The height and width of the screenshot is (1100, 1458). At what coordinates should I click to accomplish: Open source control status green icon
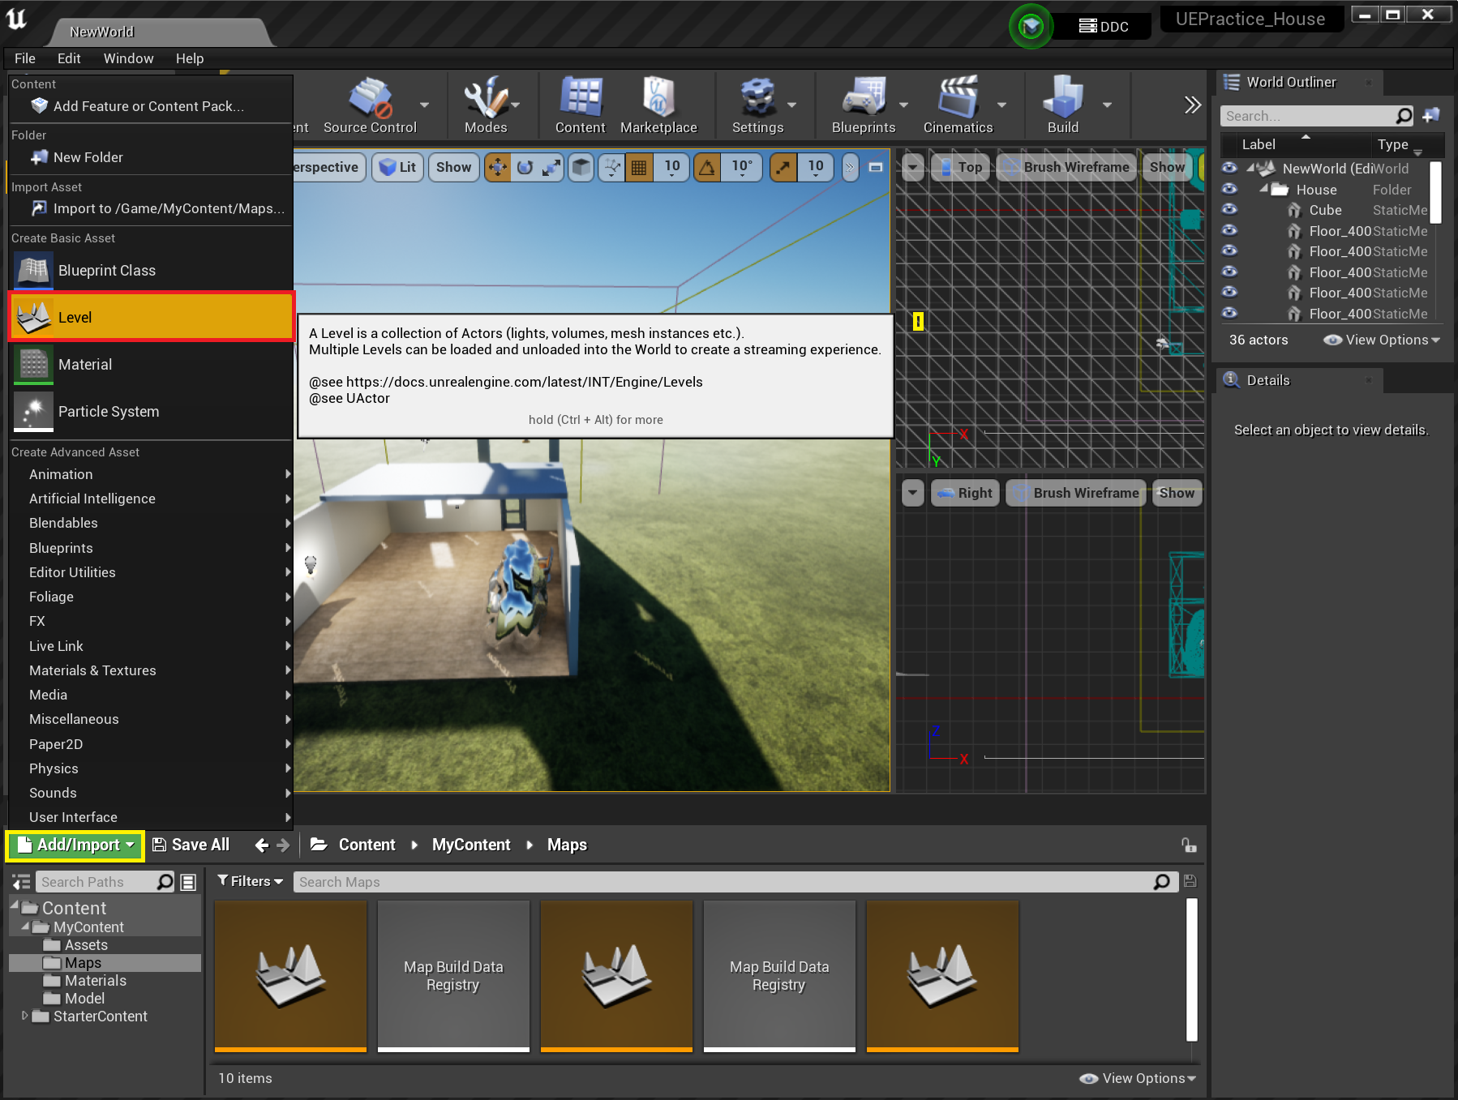pyautogui.click(x=1031, y=27)
